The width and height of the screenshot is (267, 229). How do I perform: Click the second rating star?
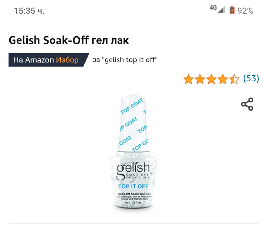point(200,79)
